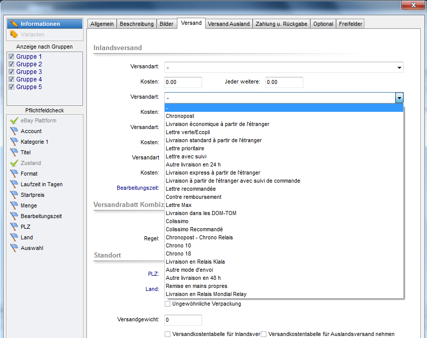This screenshot has height=338, width=427.
Task: Select Colissimo Recommandé from the list
Action: click(x=194, y=229)
